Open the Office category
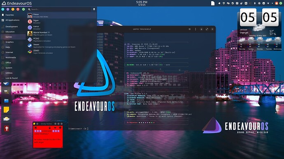The width and height of the screenshot is (284, 159). coord(13,63)
